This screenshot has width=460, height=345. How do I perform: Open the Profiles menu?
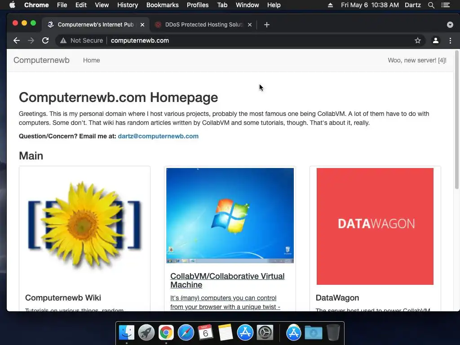tap(198, 5)
